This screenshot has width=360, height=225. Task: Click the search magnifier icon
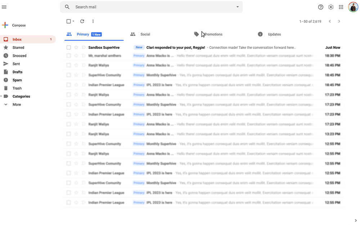click(67, 7)
